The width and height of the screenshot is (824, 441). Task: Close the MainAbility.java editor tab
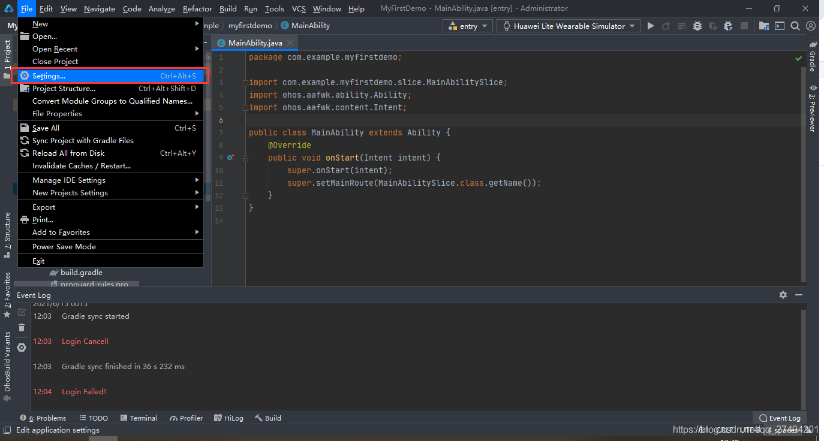coord(290,43)
